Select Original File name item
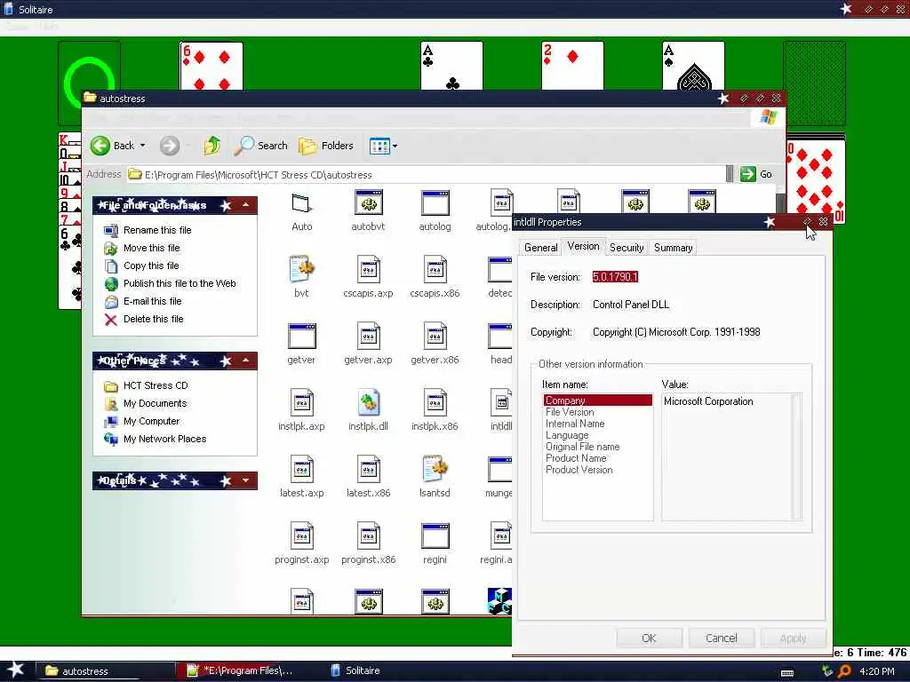This screenshot has height=682, width=910. pos(582,447)
